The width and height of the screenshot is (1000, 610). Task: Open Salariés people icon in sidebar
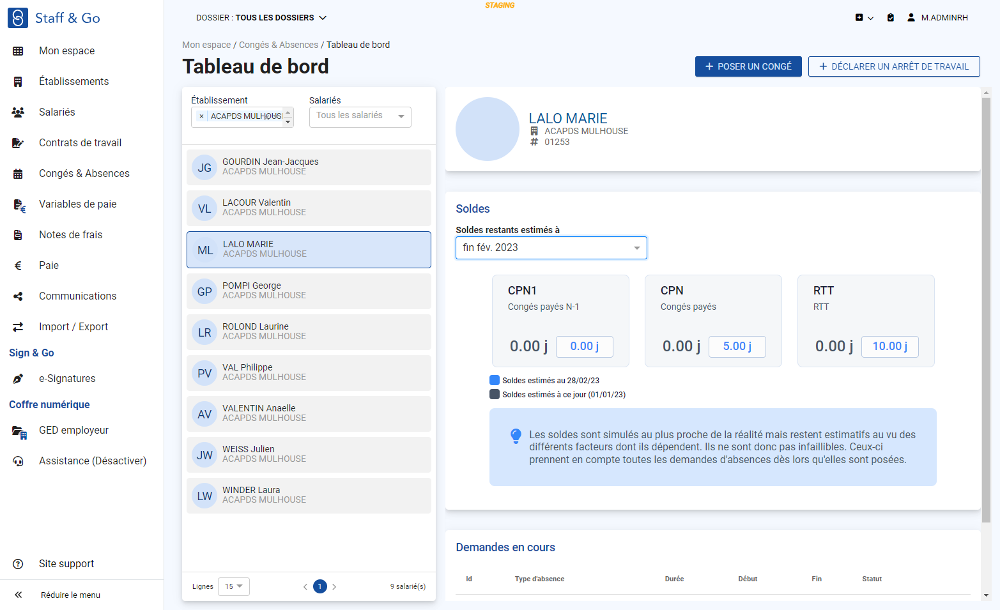click(18, 112)
